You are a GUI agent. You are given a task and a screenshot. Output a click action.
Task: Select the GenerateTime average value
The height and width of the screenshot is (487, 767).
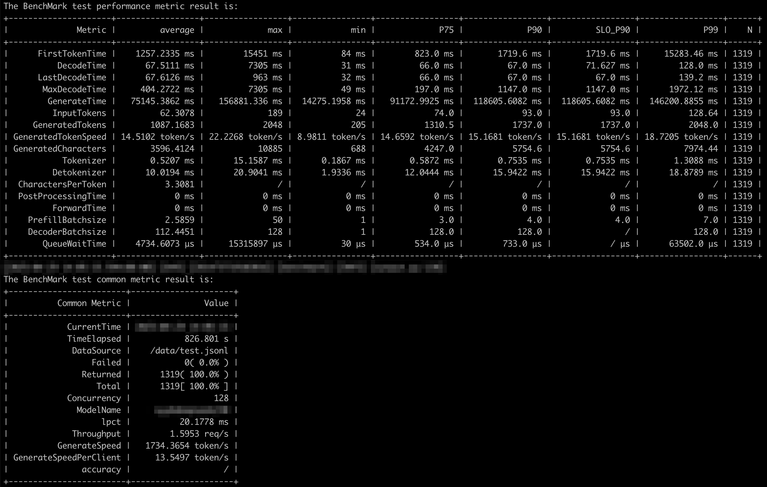tap(162, 101)
